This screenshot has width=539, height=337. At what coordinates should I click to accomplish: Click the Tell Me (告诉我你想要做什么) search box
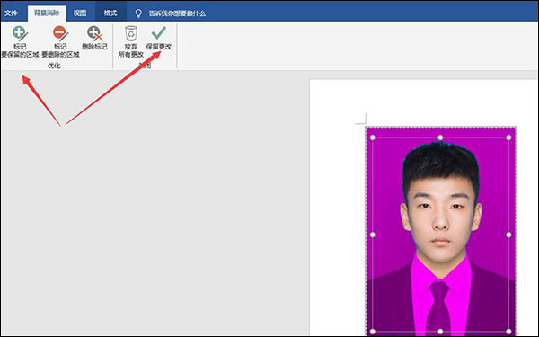coord(177,13)
